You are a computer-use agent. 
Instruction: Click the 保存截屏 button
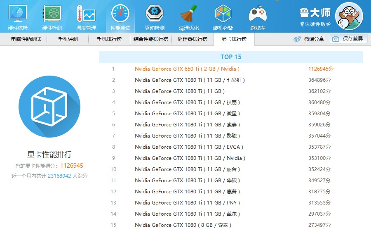coord(349,39)
